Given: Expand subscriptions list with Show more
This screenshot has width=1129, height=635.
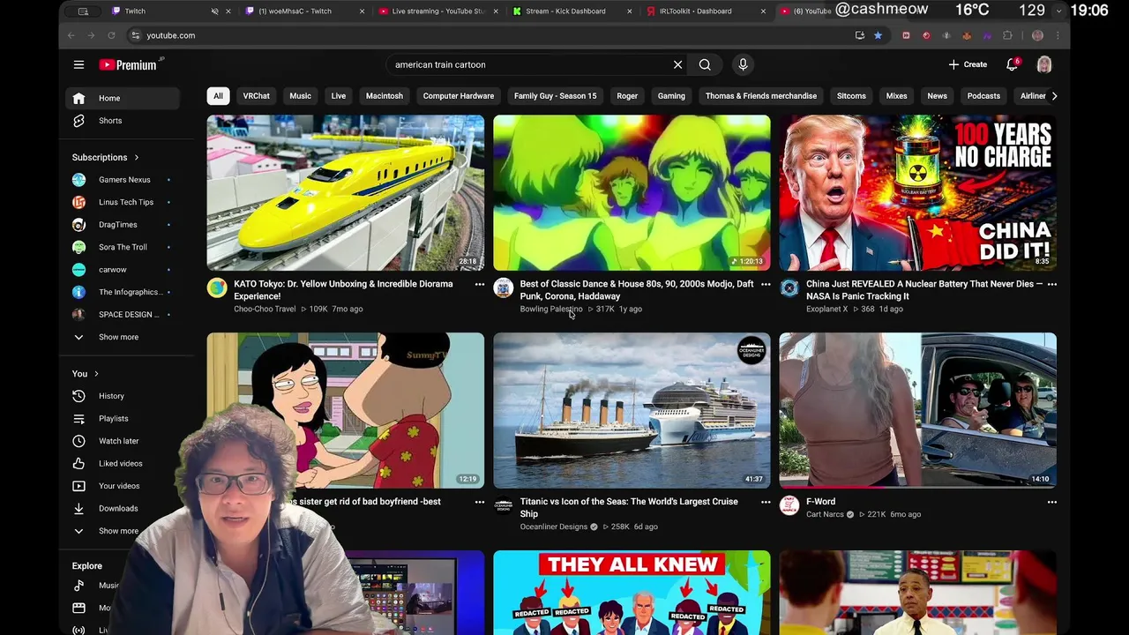Looking at the screenshot, I should (x=123, y=337).
